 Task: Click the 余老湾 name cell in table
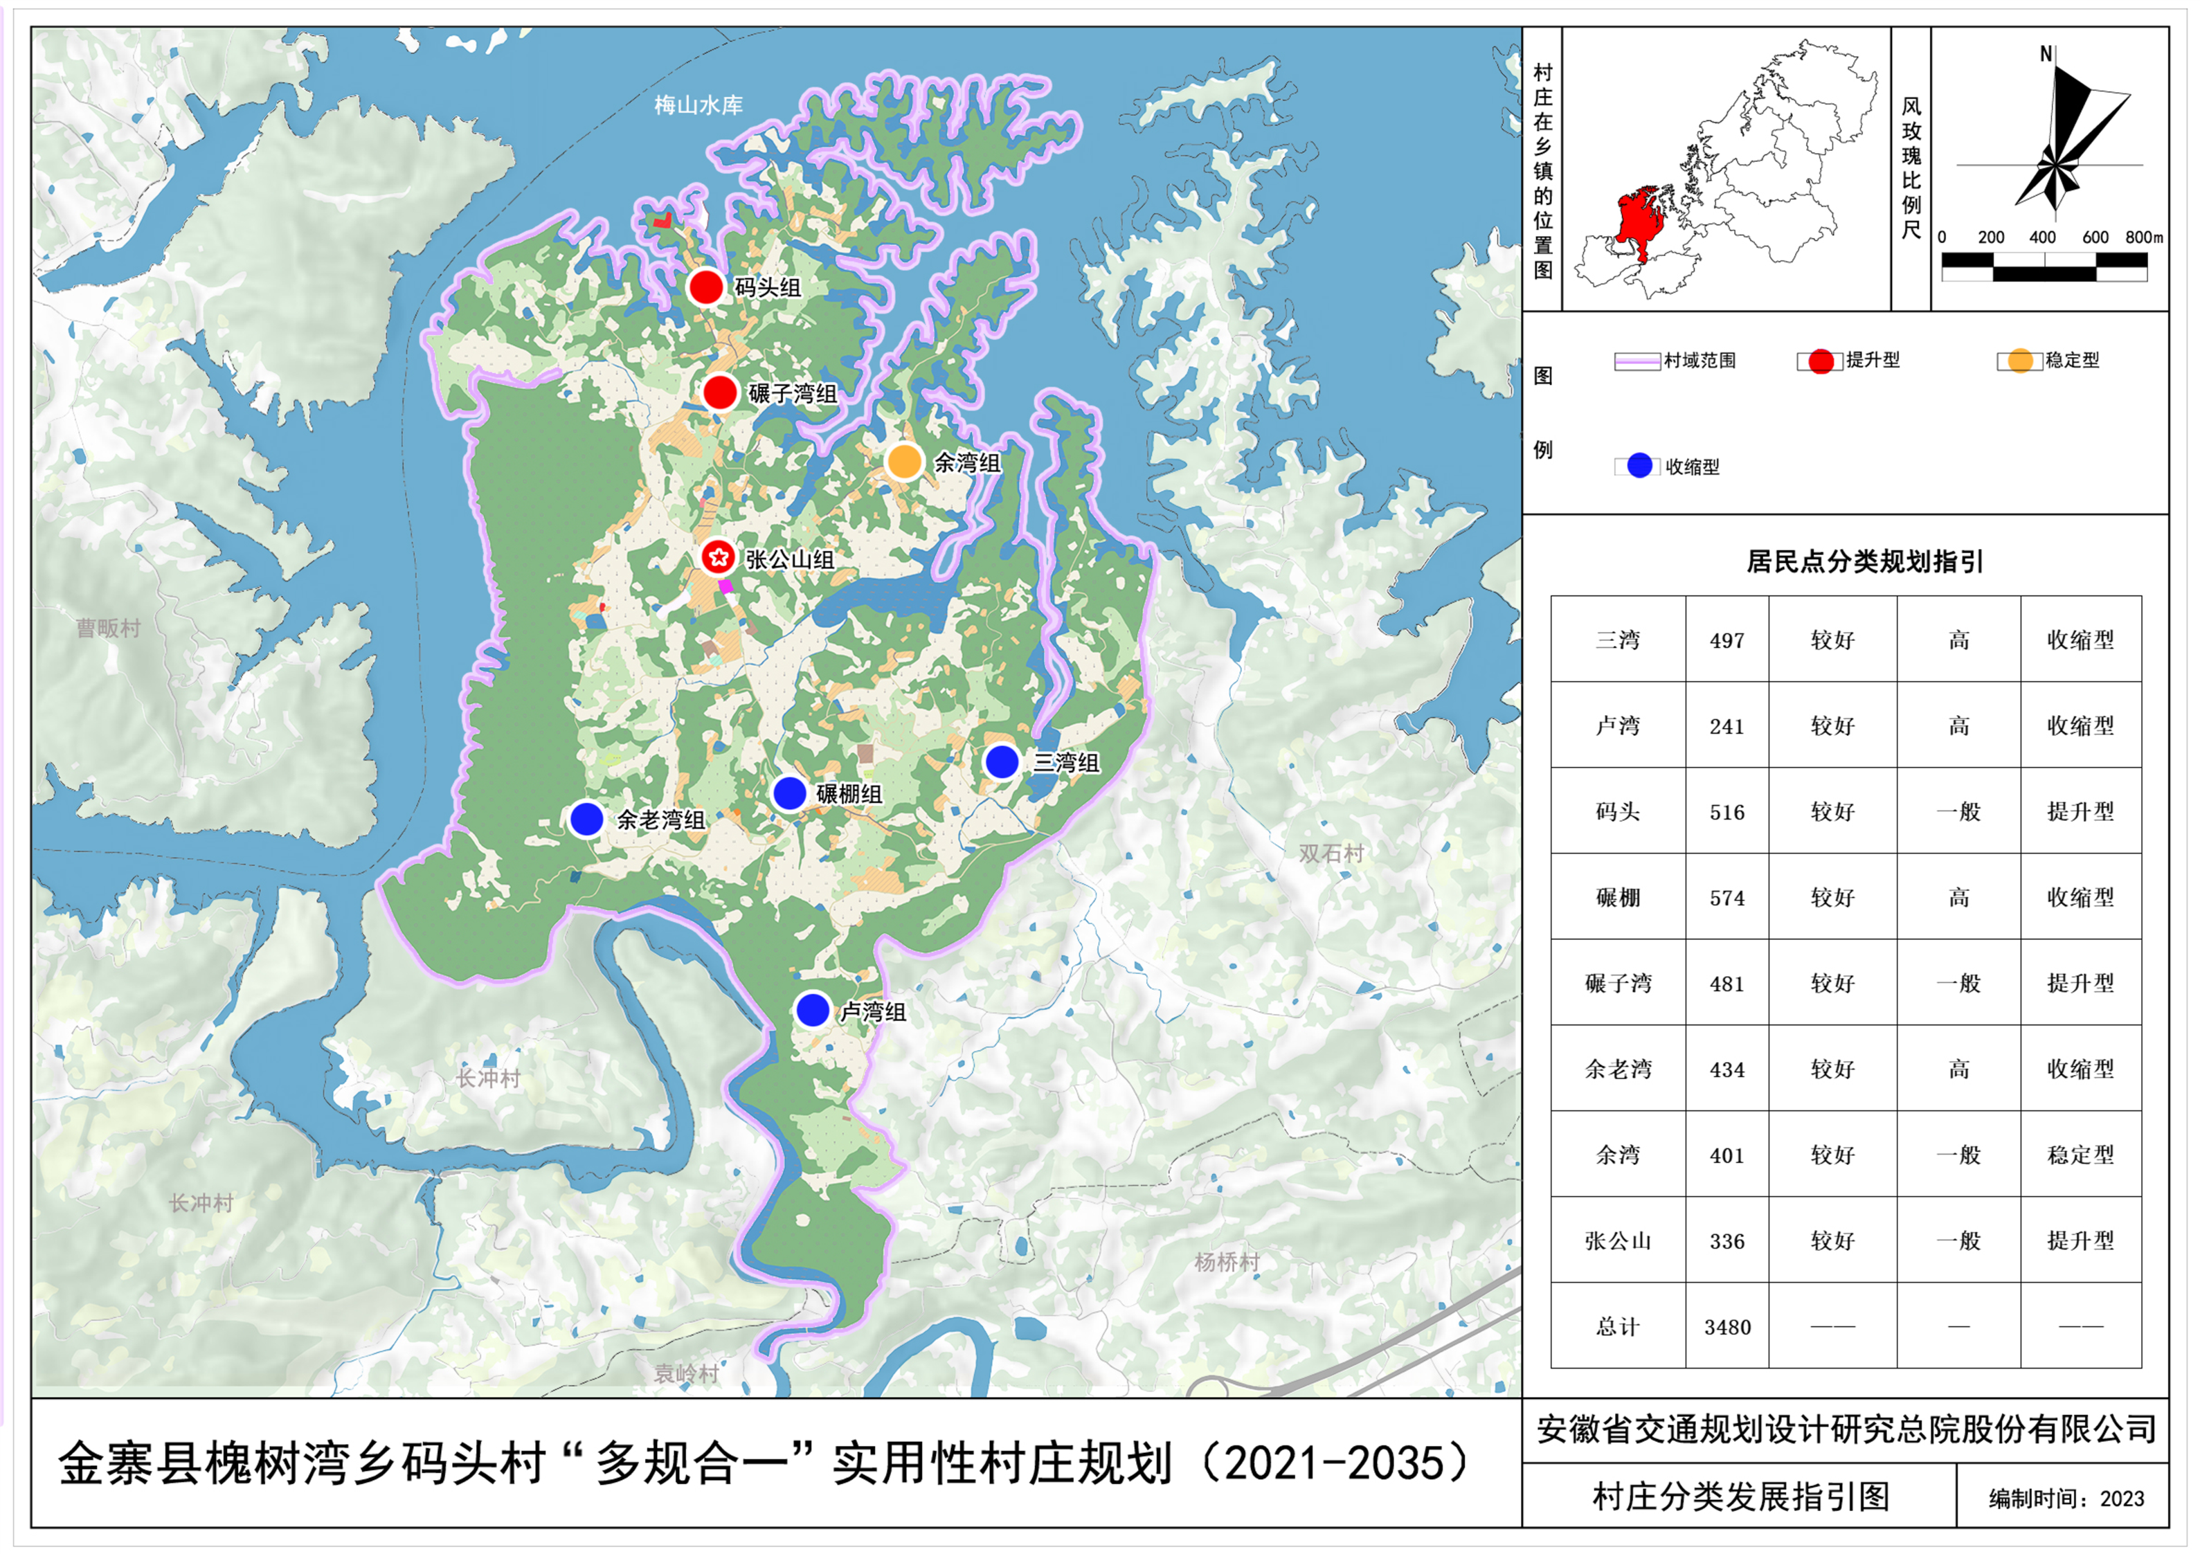point(1617,1069)
